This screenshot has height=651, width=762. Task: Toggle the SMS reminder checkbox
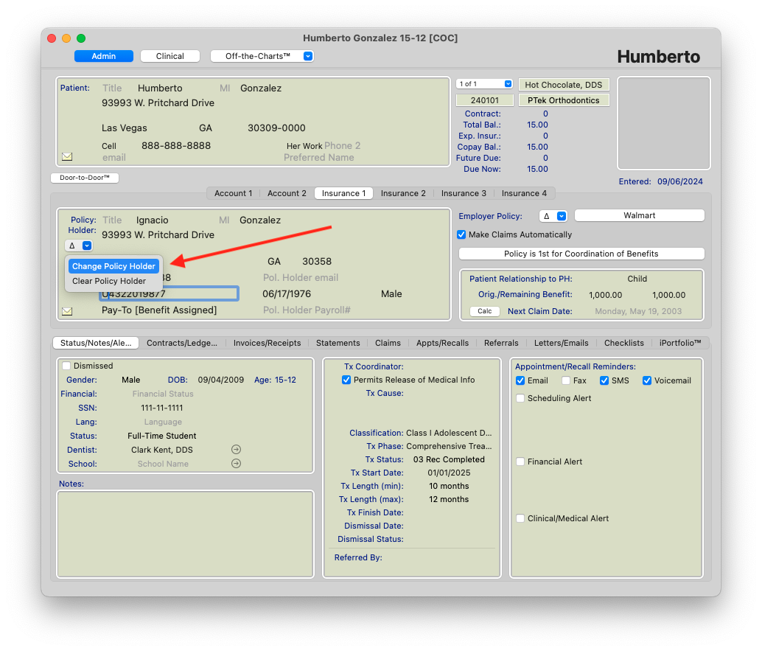[604, 380]
